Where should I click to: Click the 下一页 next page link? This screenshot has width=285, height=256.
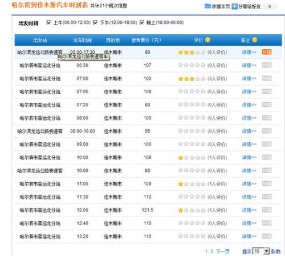tap(223, 251)
